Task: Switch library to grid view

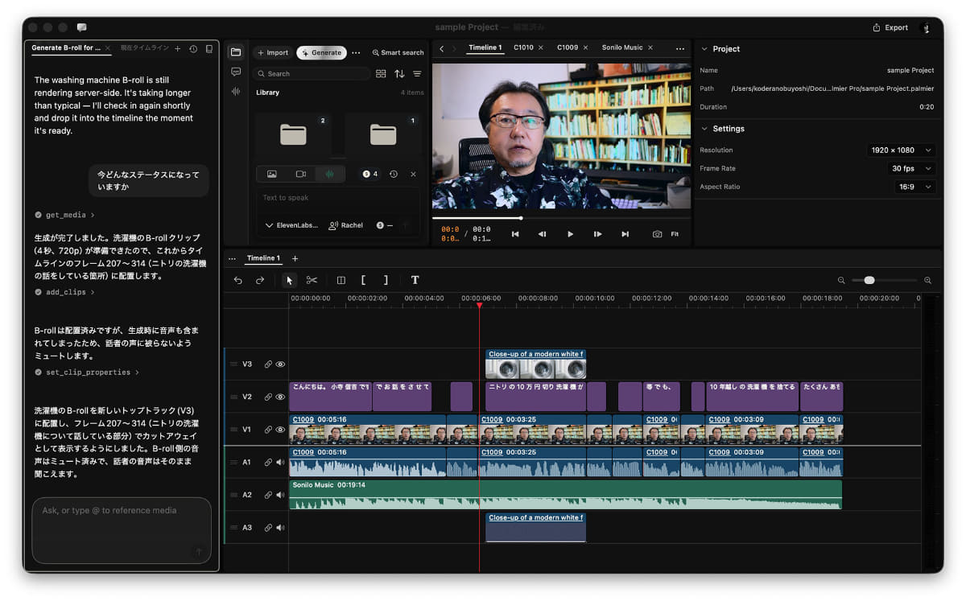Action: click(x=381, y=73)
